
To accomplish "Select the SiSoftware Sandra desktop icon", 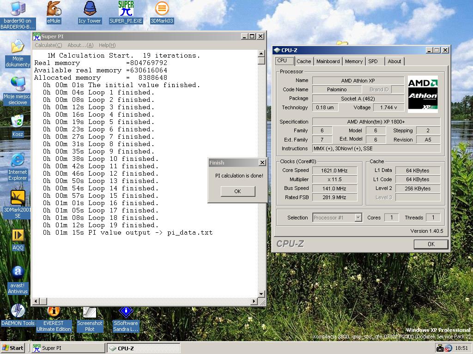I will 126,319.
